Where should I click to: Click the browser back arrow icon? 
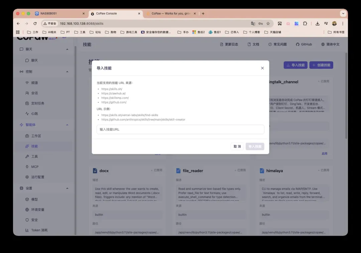[18, 24]
